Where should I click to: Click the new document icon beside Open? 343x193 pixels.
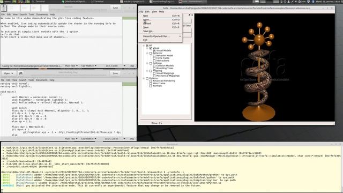pos(21,73)
